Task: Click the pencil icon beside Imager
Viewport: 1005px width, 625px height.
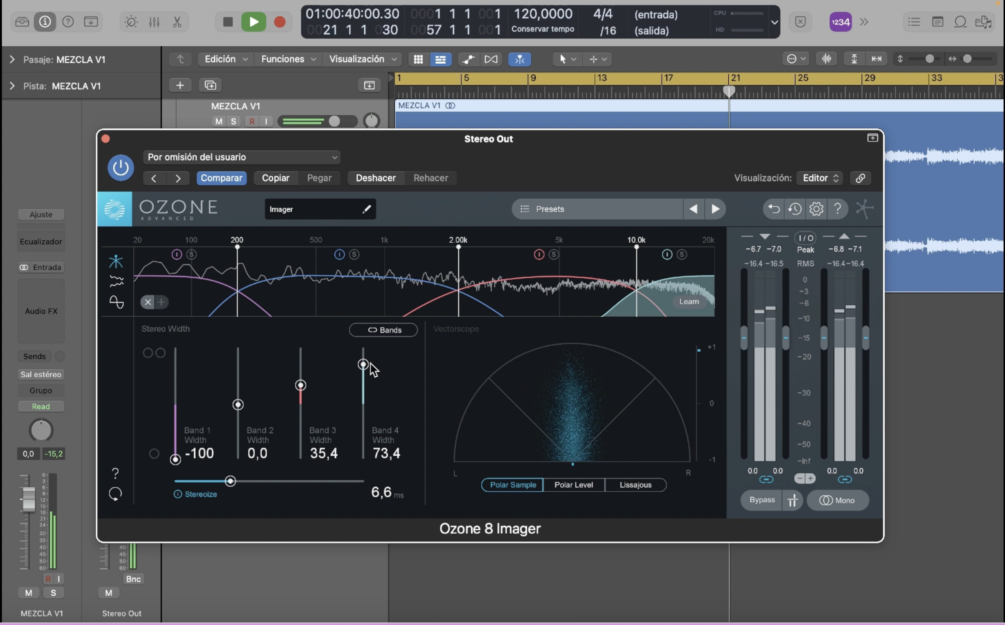Action: click(x=366, y=209)
